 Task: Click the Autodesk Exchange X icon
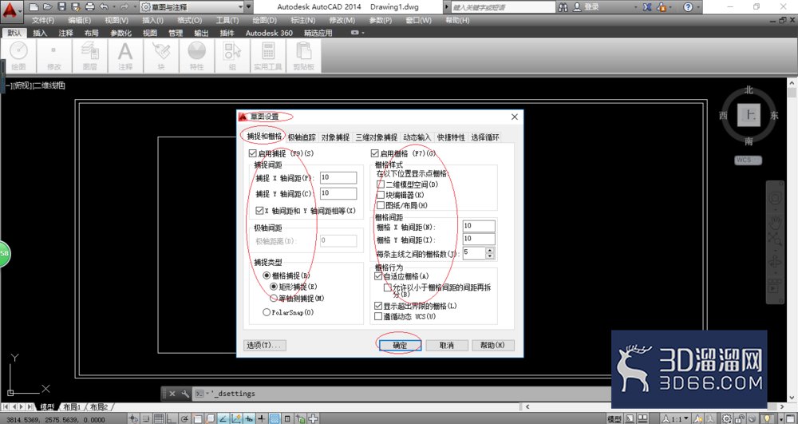tap(647, 7)
